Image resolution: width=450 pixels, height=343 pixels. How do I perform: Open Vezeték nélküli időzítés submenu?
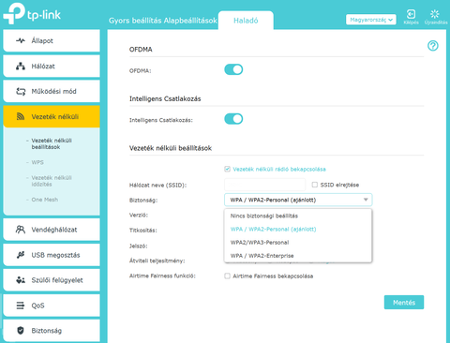tap(52, 181)
